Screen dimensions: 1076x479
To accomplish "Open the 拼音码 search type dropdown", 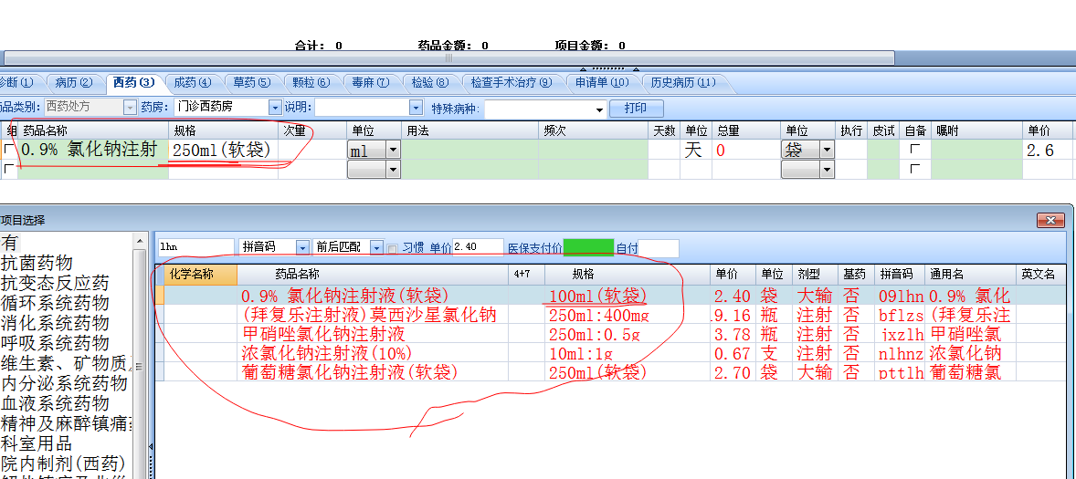I will click(x=302, y=246).
